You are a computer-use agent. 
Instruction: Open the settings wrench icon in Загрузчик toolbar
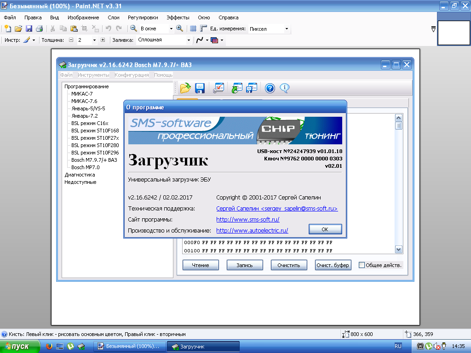[x=218, y=88]
